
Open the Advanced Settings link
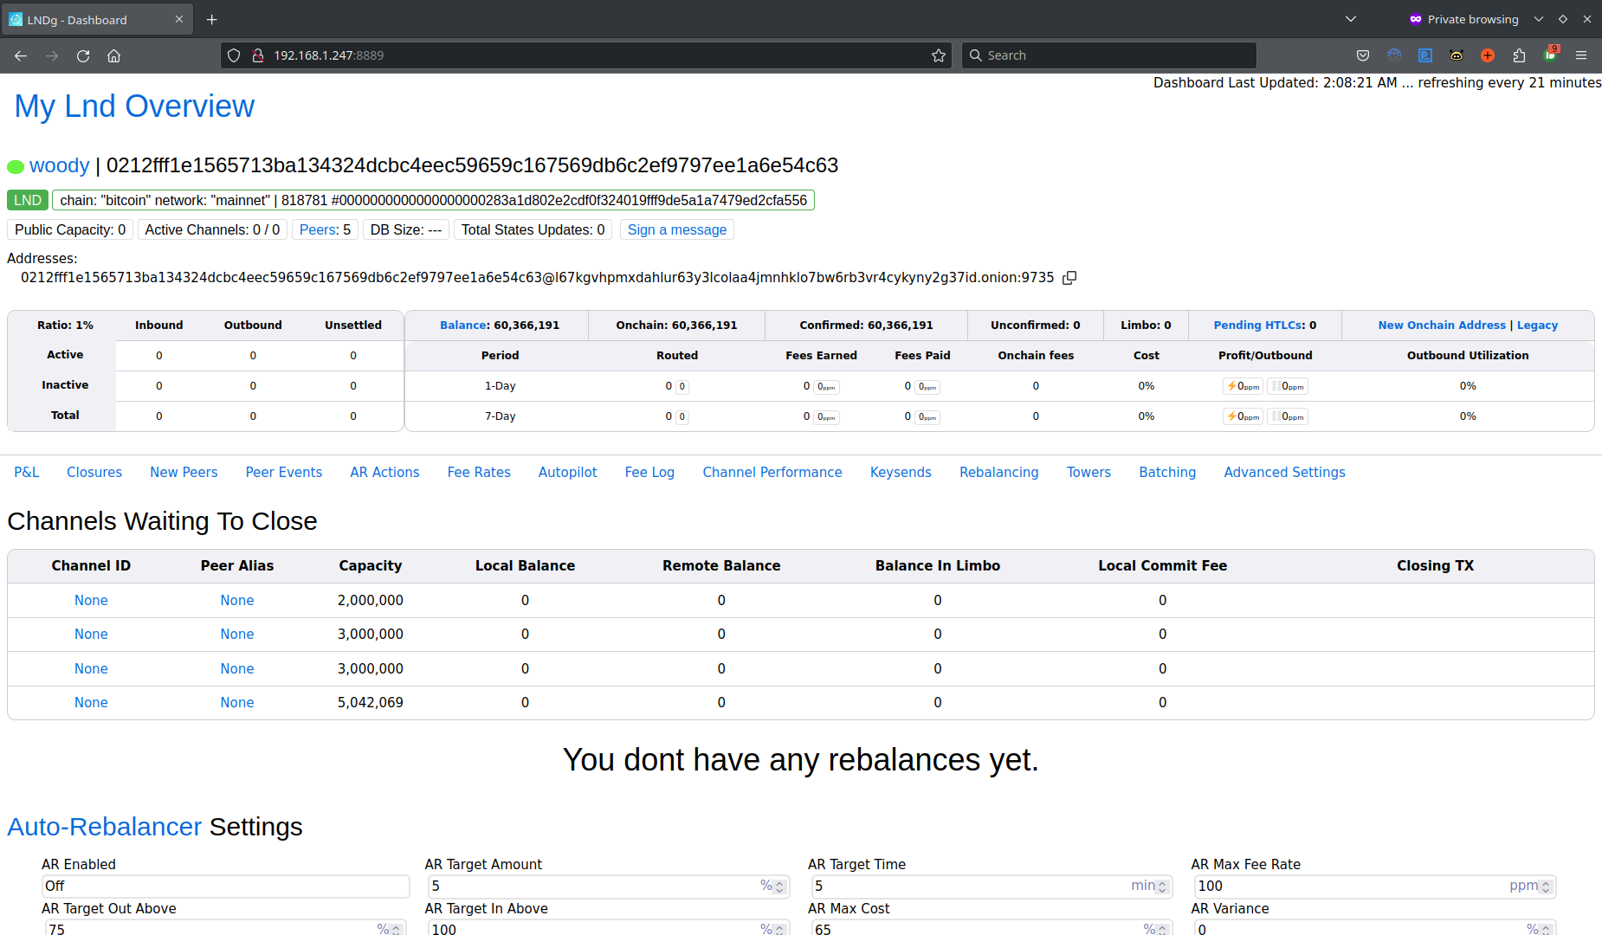1284,472
